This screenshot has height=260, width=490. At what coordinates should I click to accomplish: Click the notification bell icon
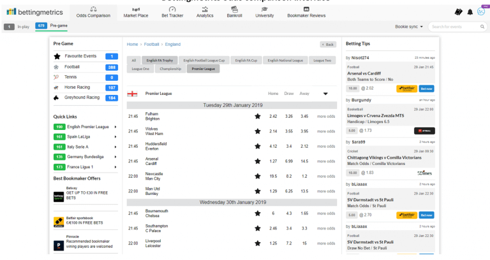click(470, 11)
